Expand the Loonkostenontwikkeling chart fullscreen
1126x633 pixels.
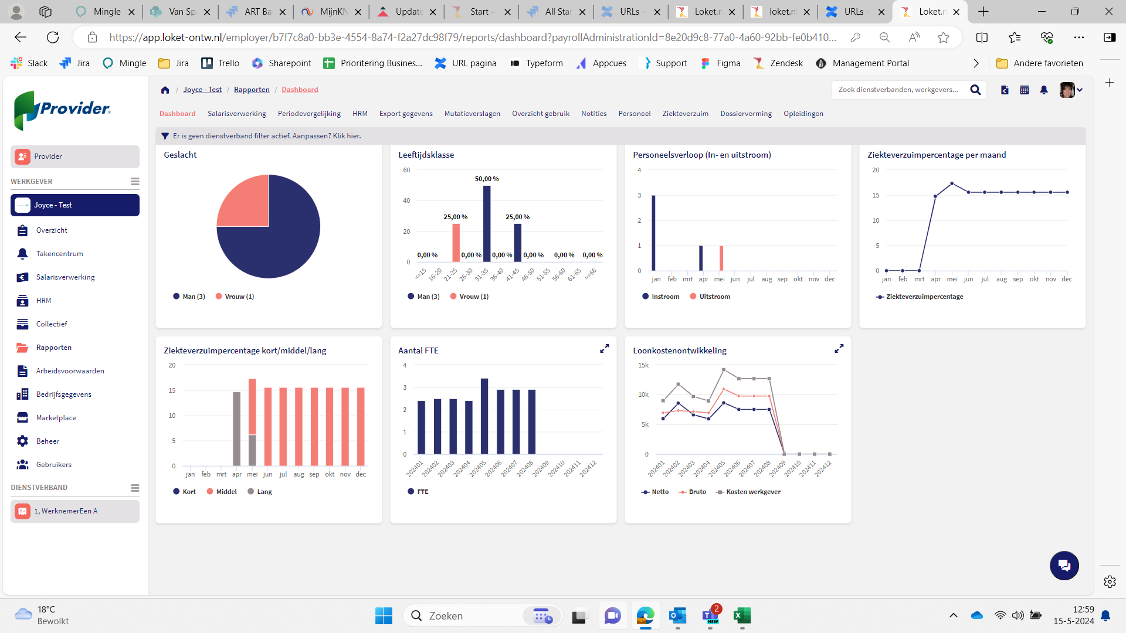pyautogui.click(x=839, y=349)
